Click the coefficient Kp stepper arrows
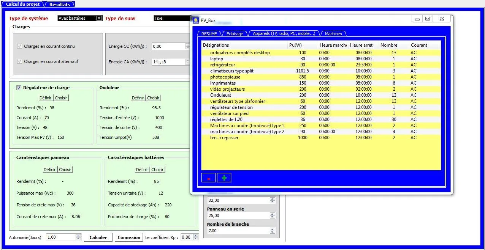This screenshot has width=485, height=250. [x=196, y=237]
